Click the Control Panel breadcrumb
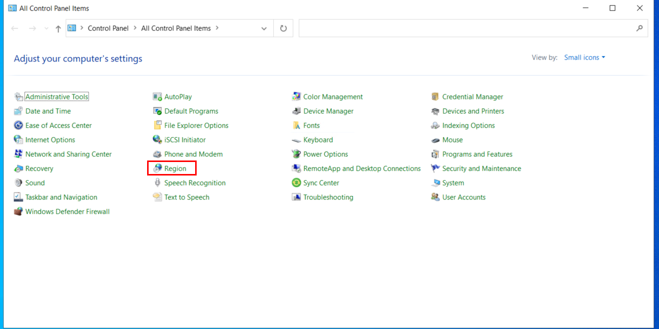The height and width of the screenshot is (329, 659). pos(108,28)
